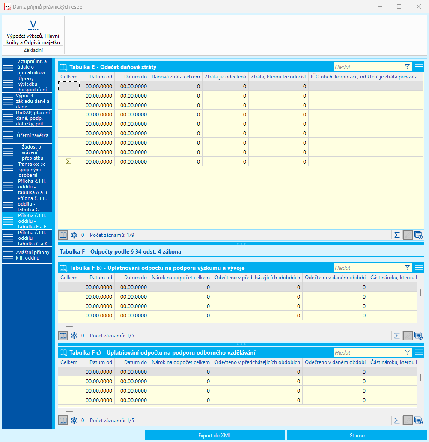Click Export do XML button
The height and width of the screenshot is (442, 429).
tap(214, 436)
